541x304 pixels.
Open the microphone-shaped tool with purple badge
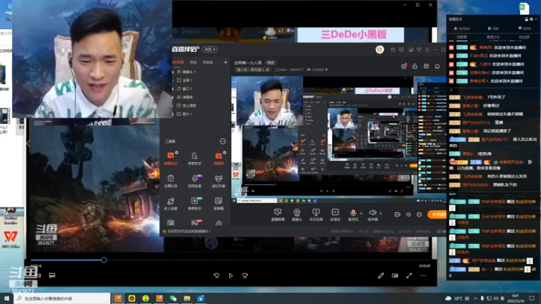(195, 181)
